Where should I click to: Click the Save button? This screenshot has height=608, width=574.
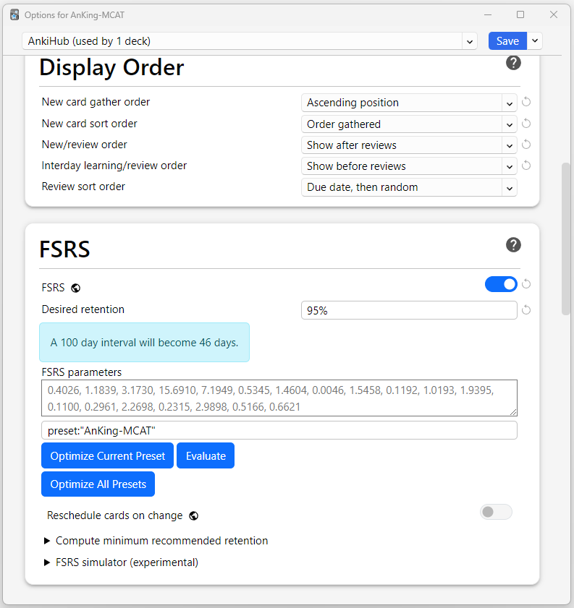[507, 40]
